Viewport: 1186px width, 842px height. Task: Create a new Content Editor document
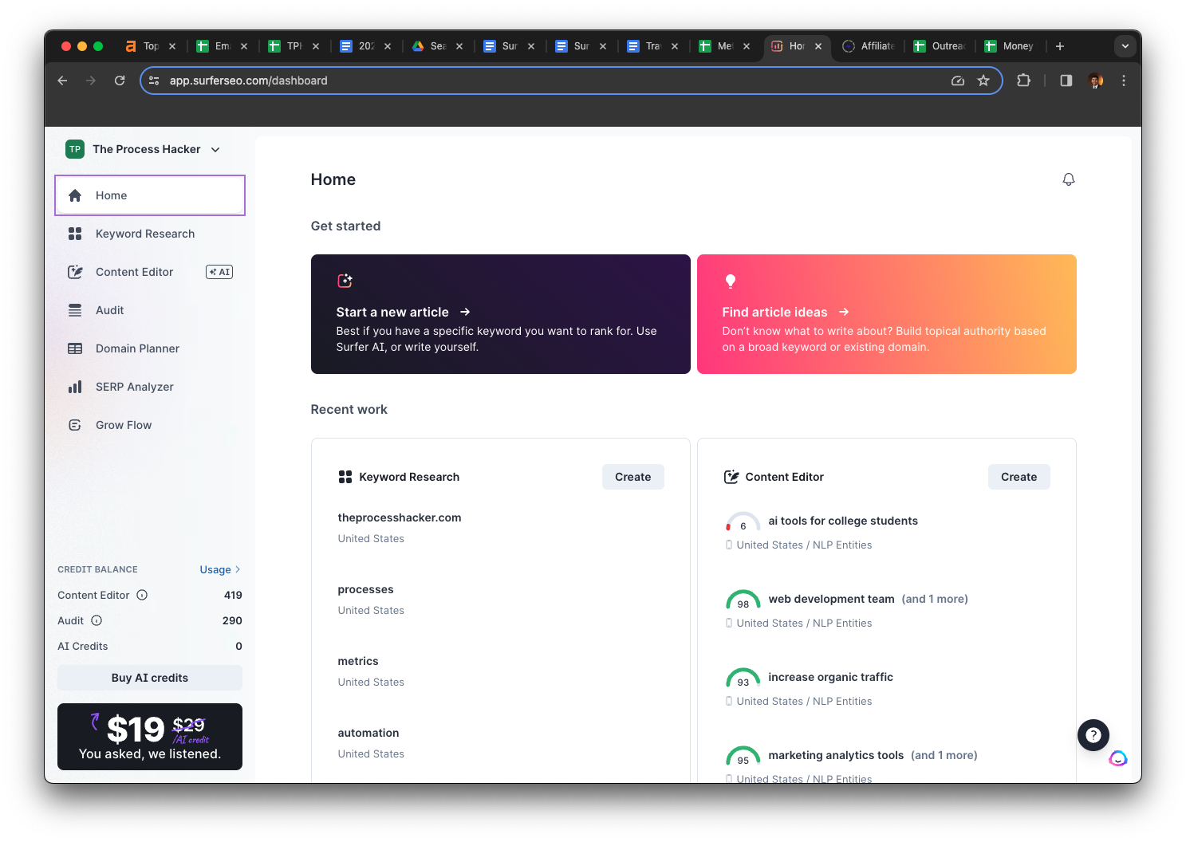click(1019, 477)
